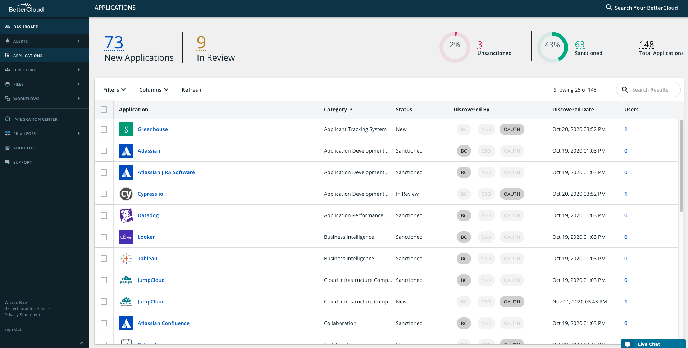
Task: Click the BC badge in Datadog row
Action: (x=464, y=215)
